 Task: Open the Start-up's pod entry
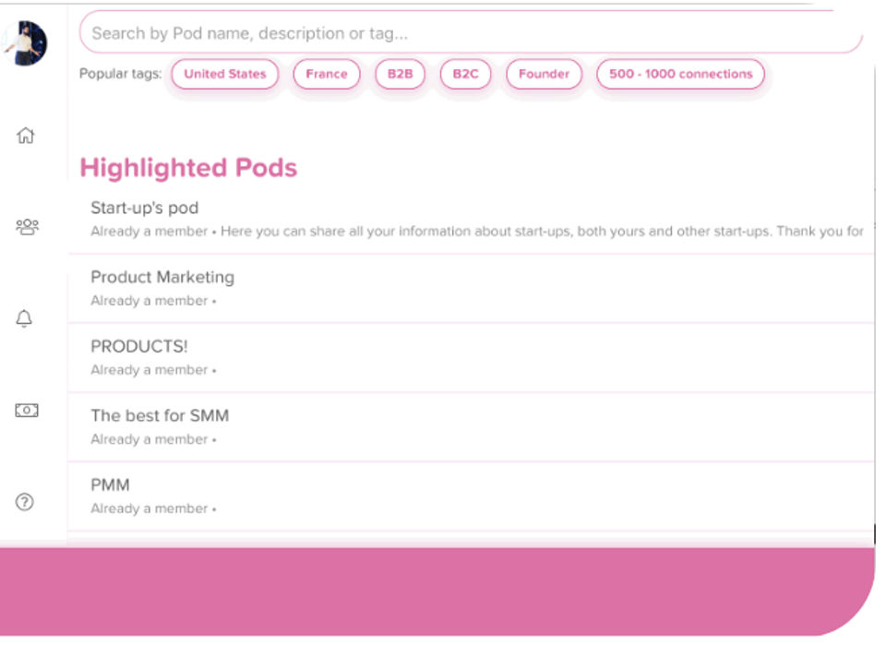(145, 209)
